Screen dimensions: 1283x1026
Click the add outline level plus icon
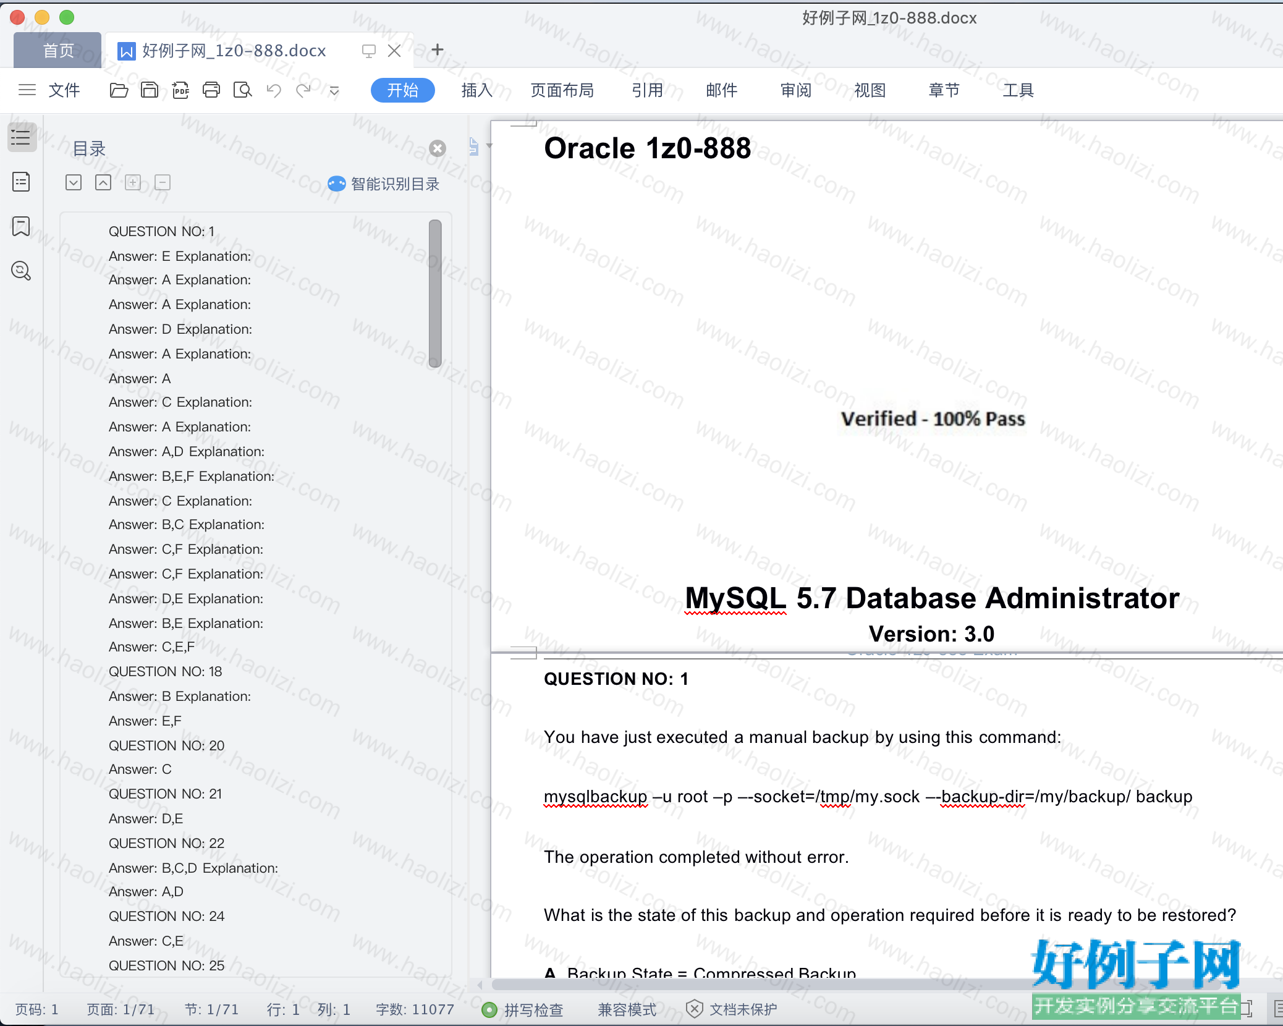point(133,182)
